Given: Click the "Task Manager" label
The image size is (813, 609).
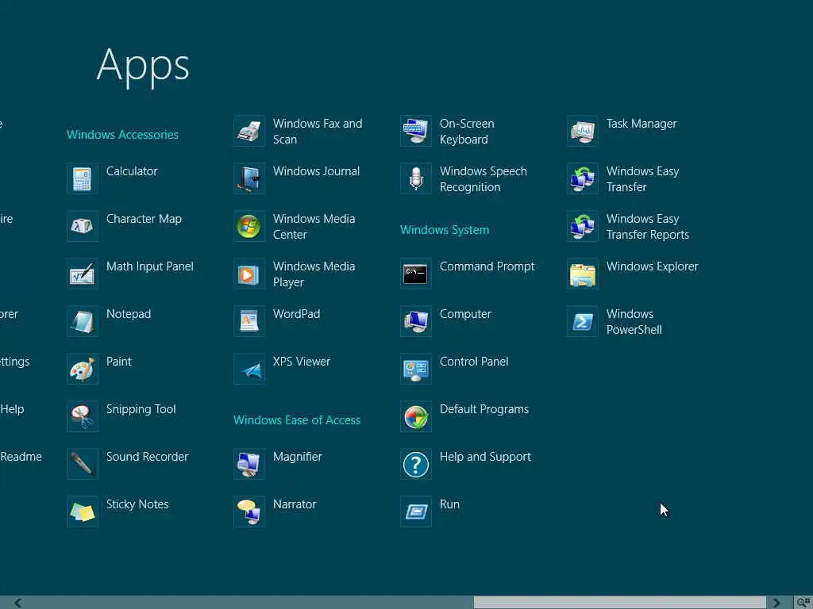Looking at the screenshot, I should click(642, 124).
